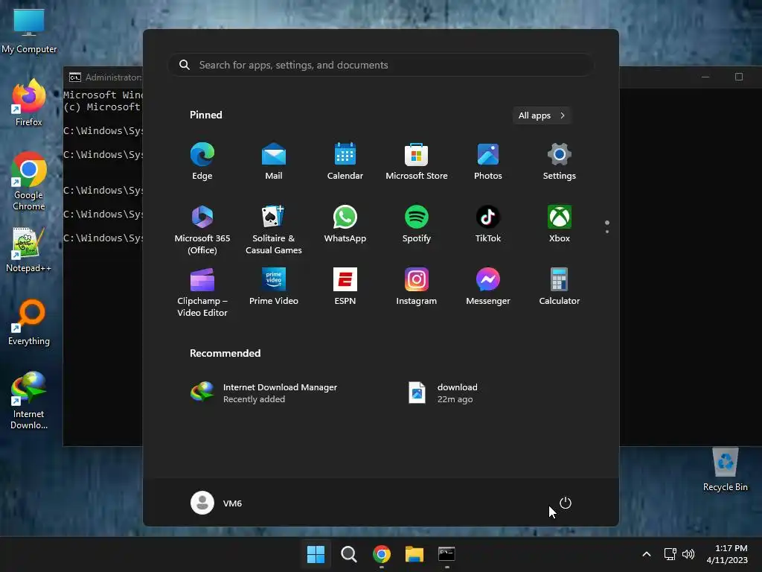The width and height of the screenshot is (762, 572).
Task: Maximize the Command Prompt window
Action: click(x=739, y=77)
